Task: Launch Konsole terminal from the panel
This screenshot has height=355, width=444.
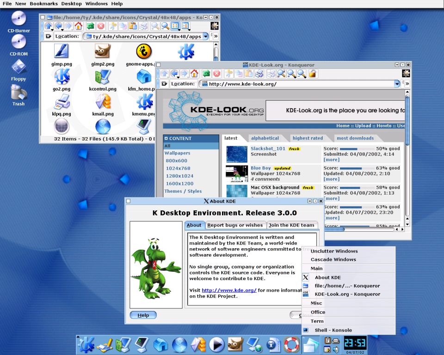Action: click(142, 344)
